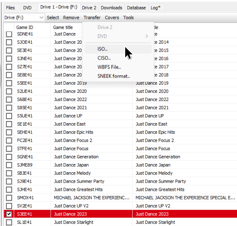Select the Just Dance Greatest Hits title
The image size is (237, 226).
(x=78, y=190)
